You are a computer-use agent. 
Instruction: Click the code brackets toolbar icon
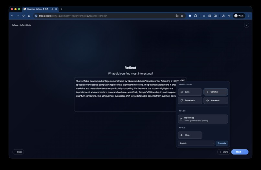click(x=204, y=16)
